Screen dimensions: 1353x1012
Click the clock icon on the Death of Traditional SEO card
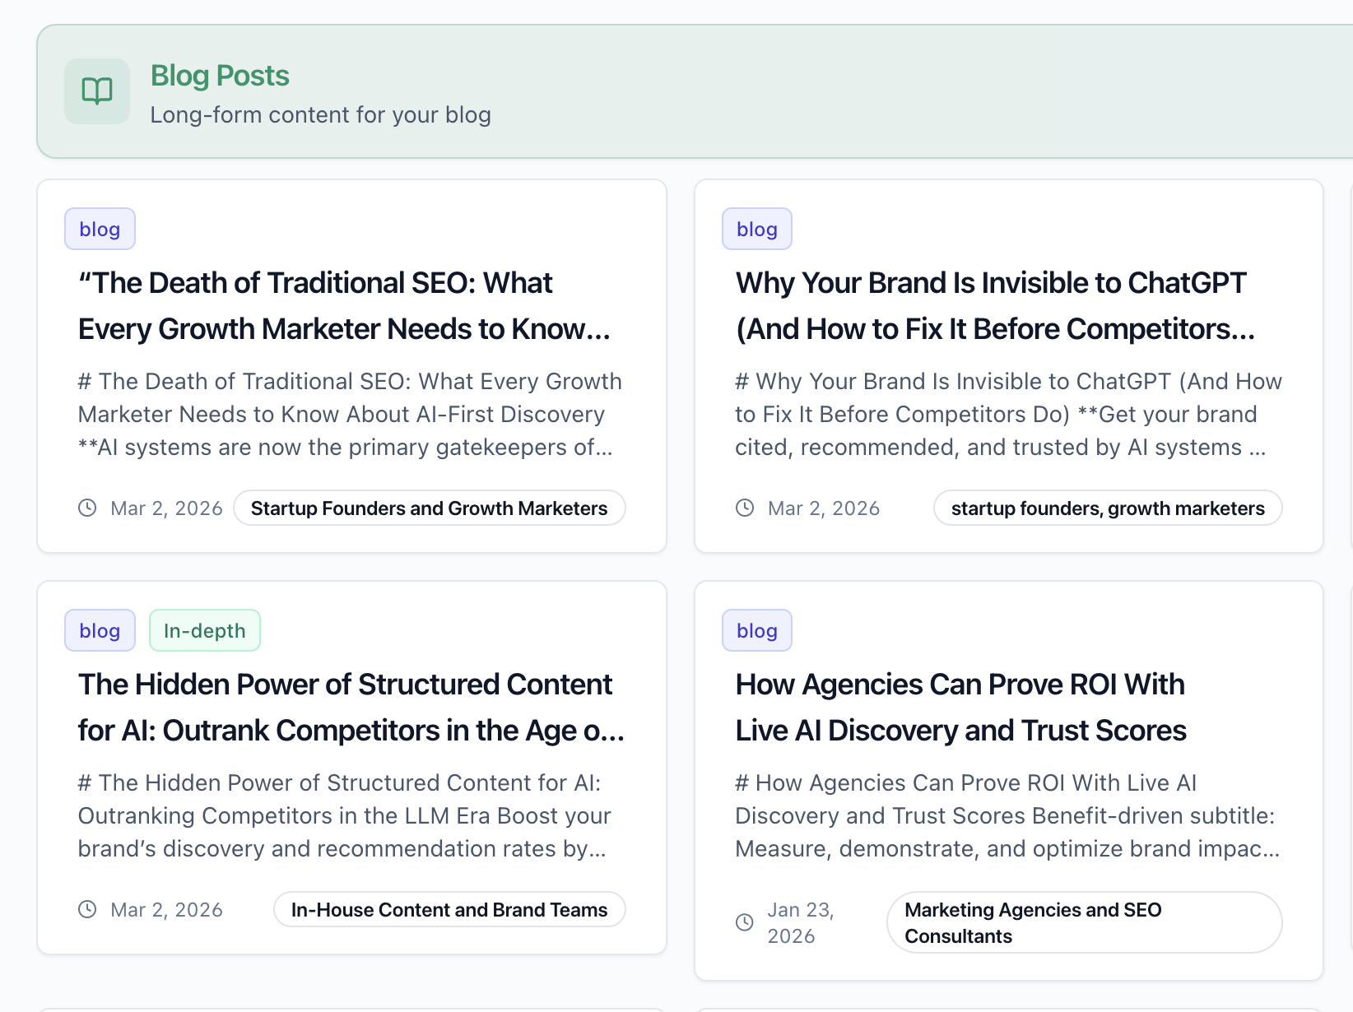[x=88, y=508]
